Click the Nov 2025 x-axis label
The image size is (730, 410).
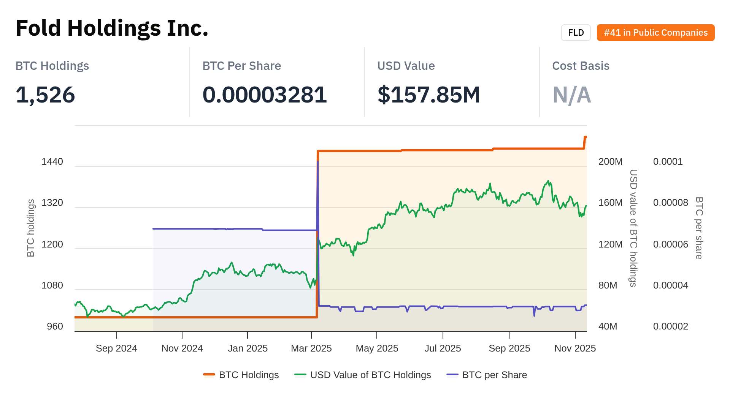(x=575, y=348)
